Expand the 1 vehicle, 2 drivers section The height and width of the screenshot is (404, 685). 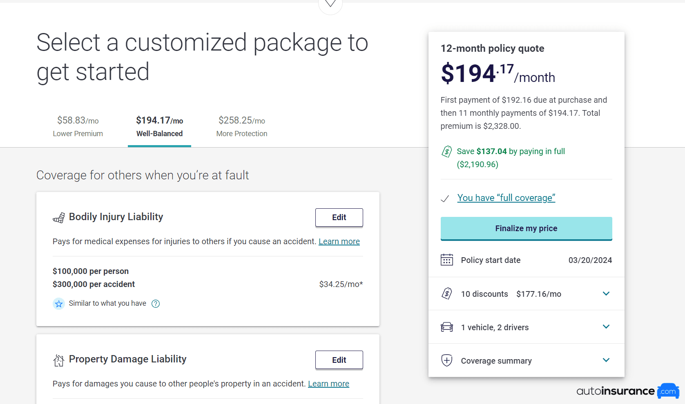(x=606, y=327)
